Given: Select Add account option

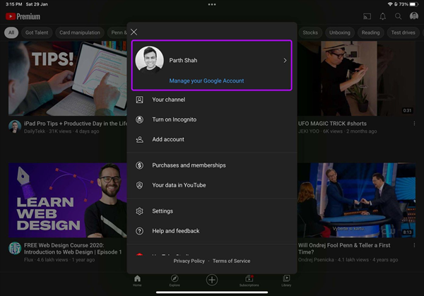Looking at the screenshot, I should [167, 139].
